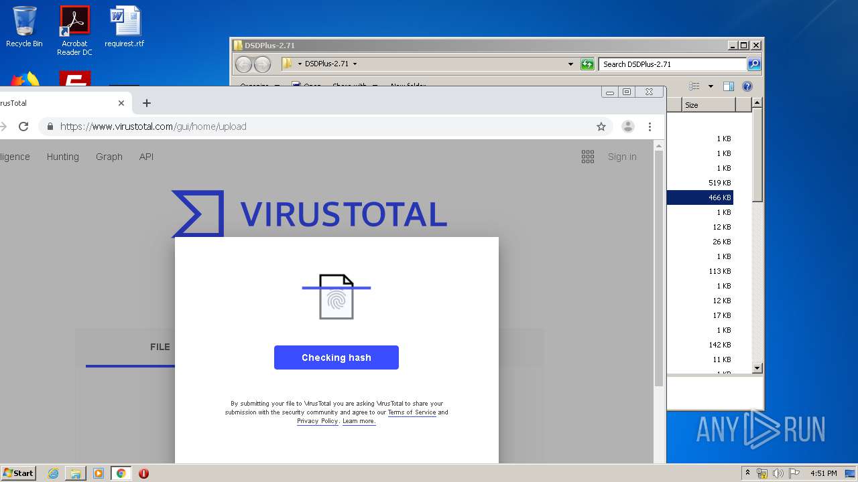Click volume icon in system tray
The width and height of the screenshot is (858, 482).
point(778,473)
